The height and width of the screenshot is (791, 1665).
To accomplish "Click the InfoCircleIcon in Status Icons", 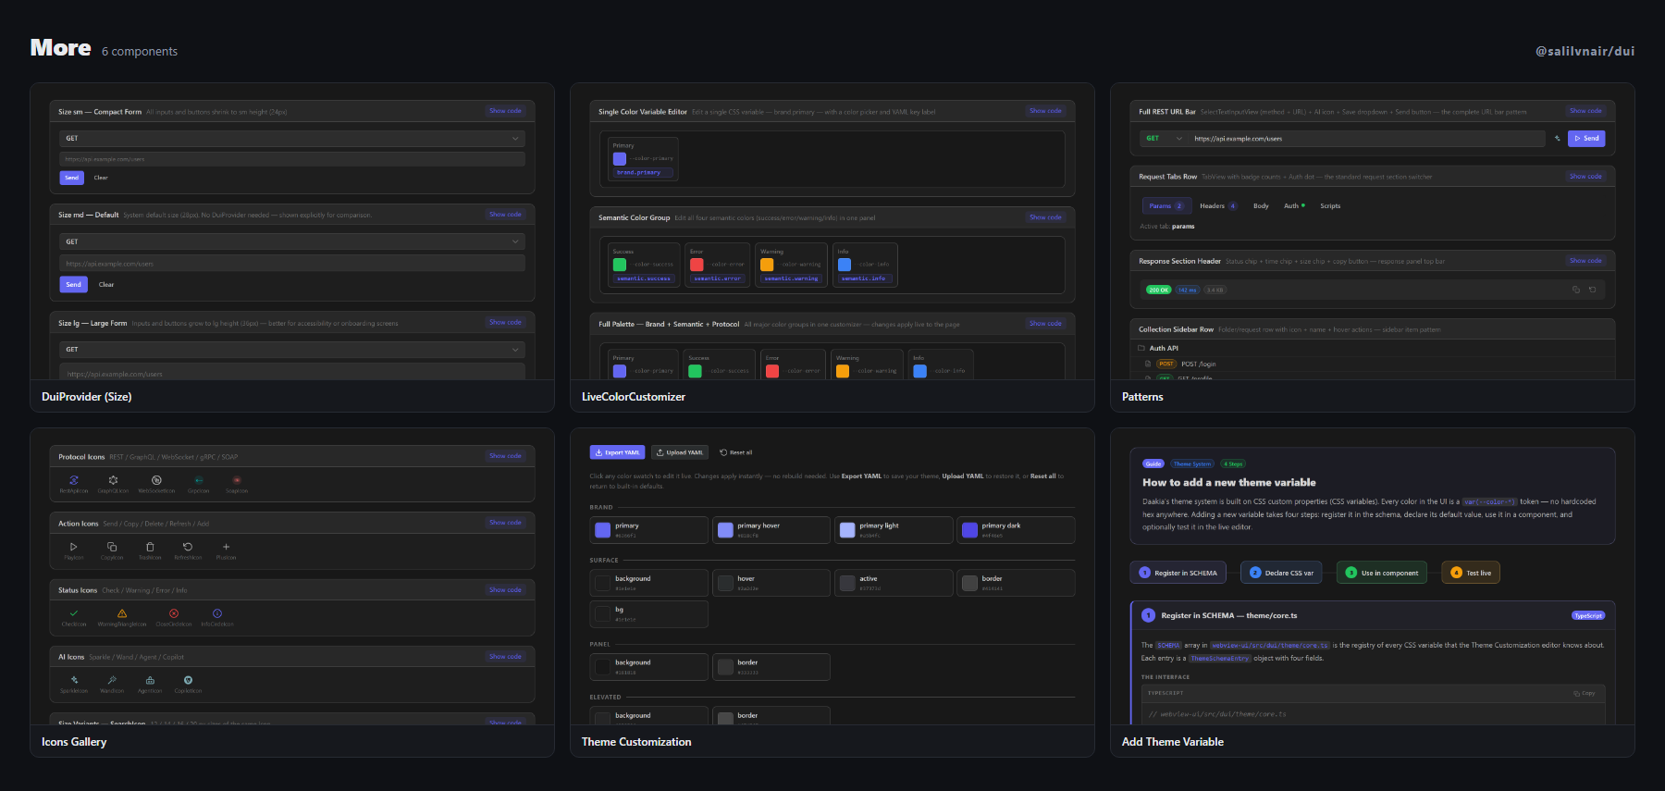I will click(217, 613).
